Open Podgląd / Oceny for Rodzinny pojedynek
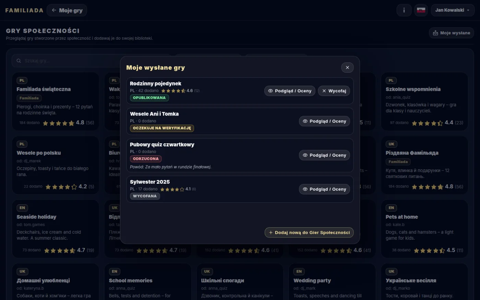 click(290, 91)
